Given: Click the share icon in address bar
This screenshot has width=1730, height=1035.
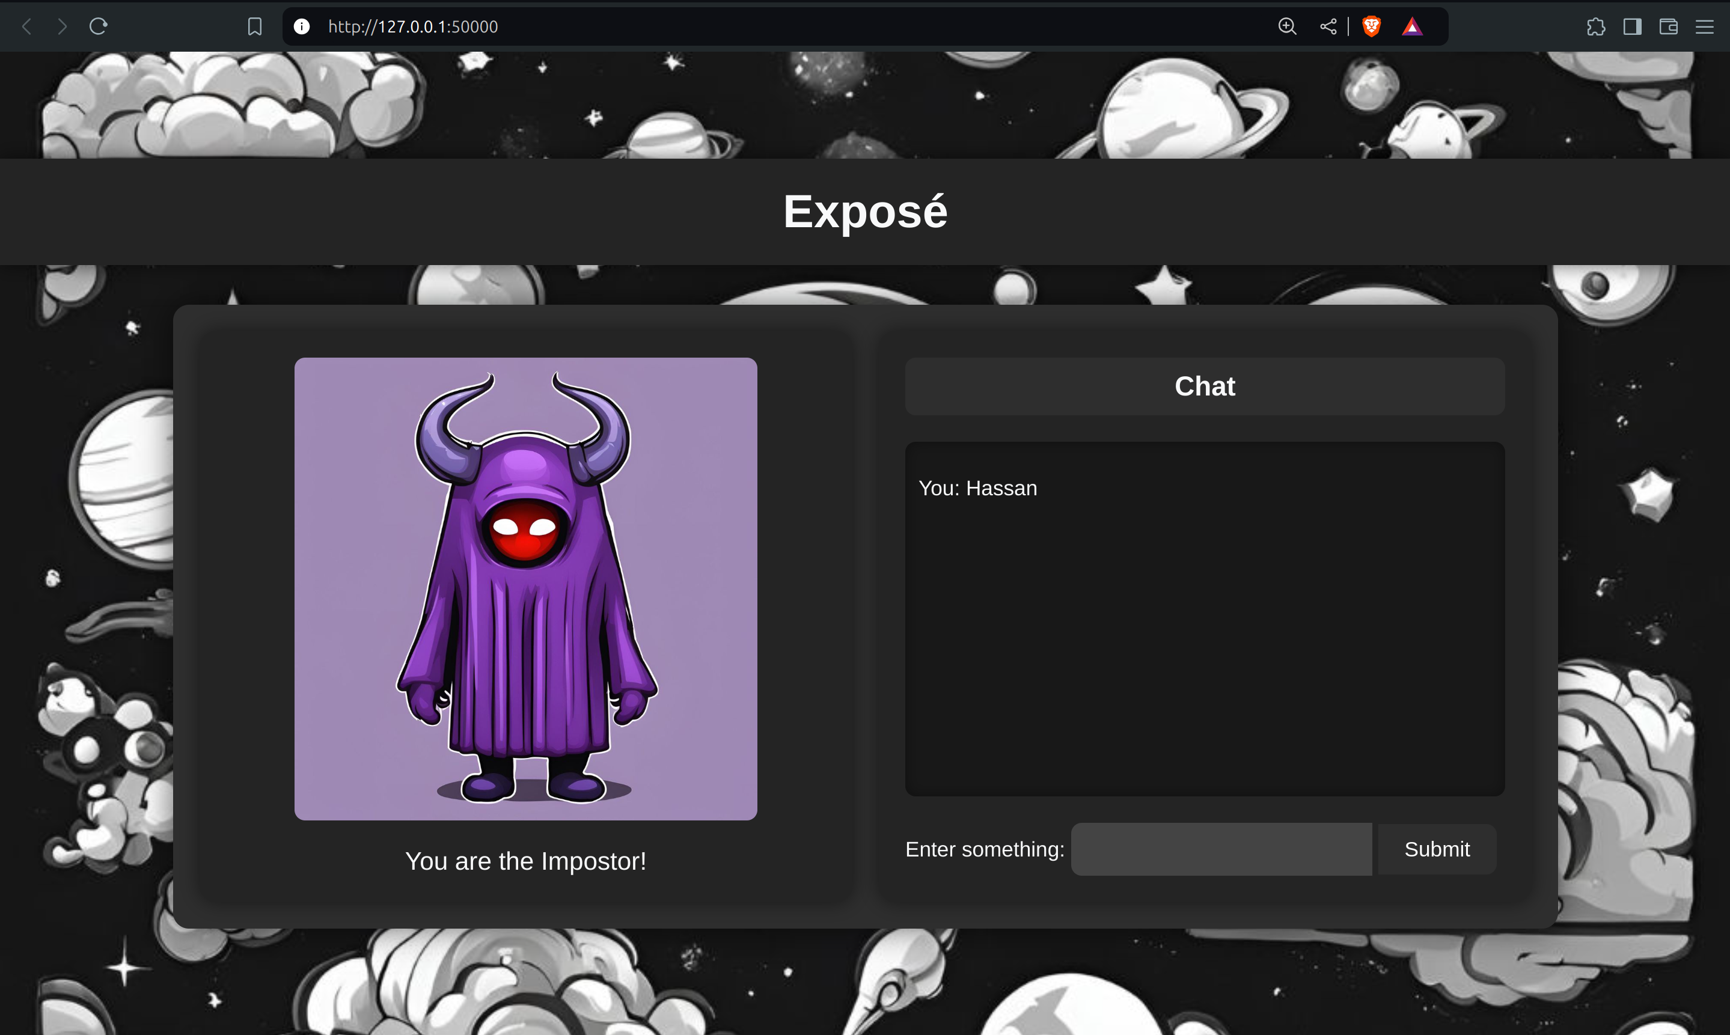Looking at the screenshot, I should 1328,26.
